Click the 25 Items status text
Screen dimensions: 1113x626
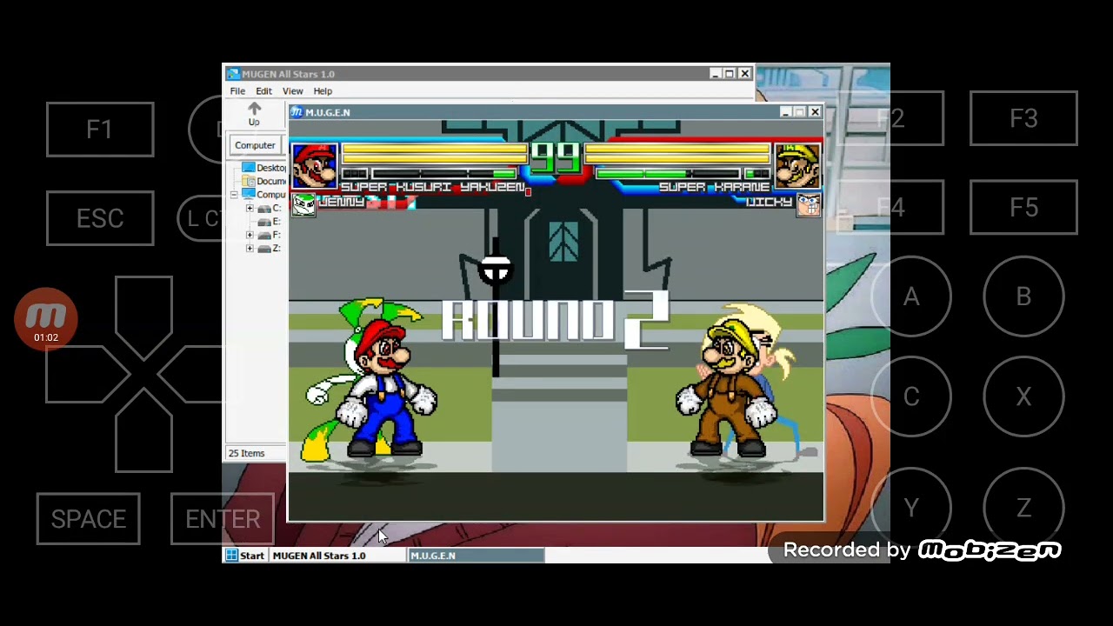[x=246, y=453]
